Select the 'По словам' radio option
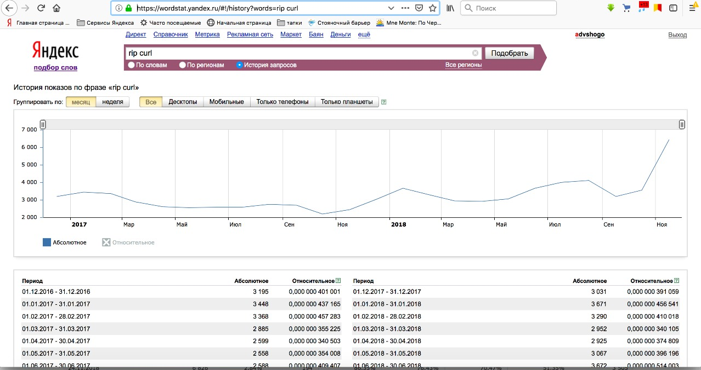Viewport: 701px width, 370px height. point(131,65)
